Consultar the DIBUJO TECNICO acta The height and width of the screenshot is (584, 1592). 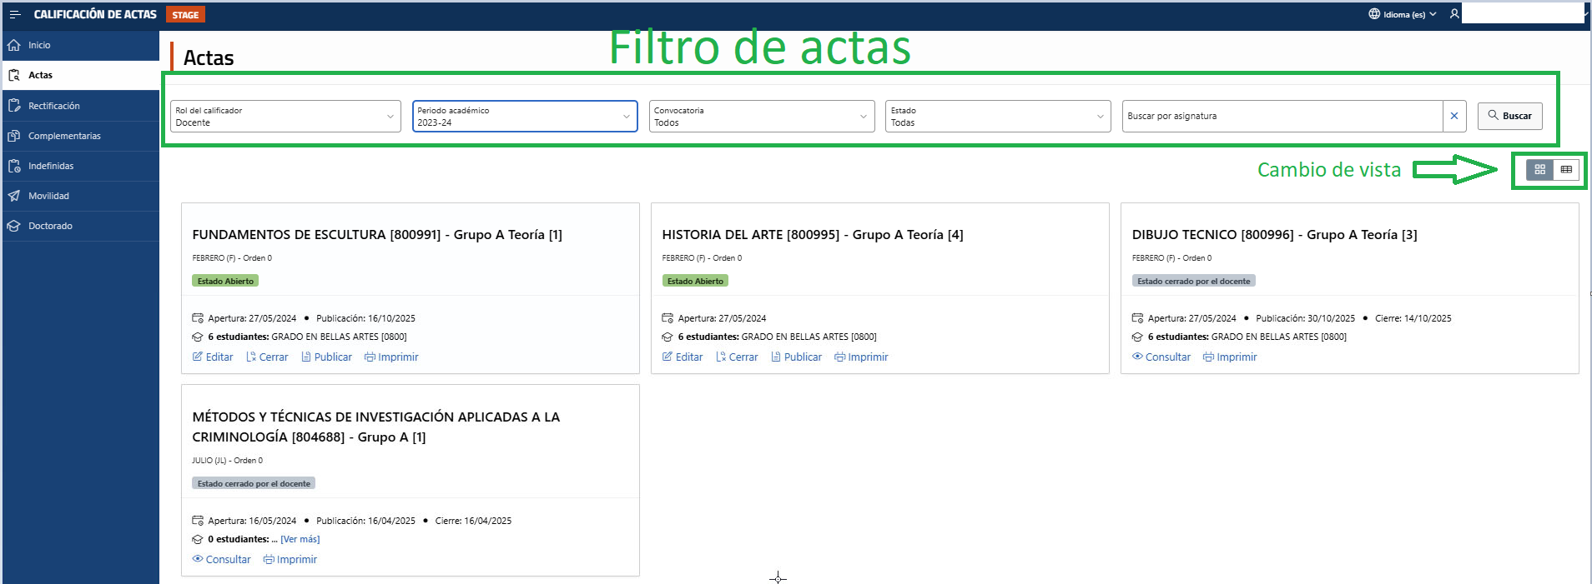(1161, 357)
